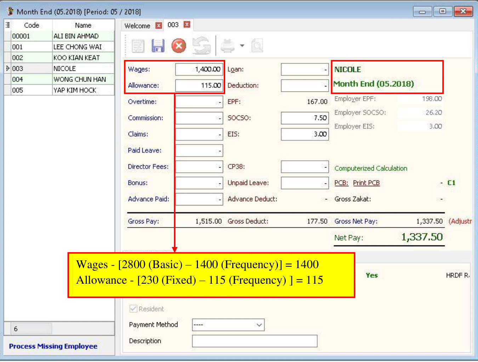This screenshot has width=478, height=362.
Task: Close the 003 tab using its X
Action: [187, 24]
